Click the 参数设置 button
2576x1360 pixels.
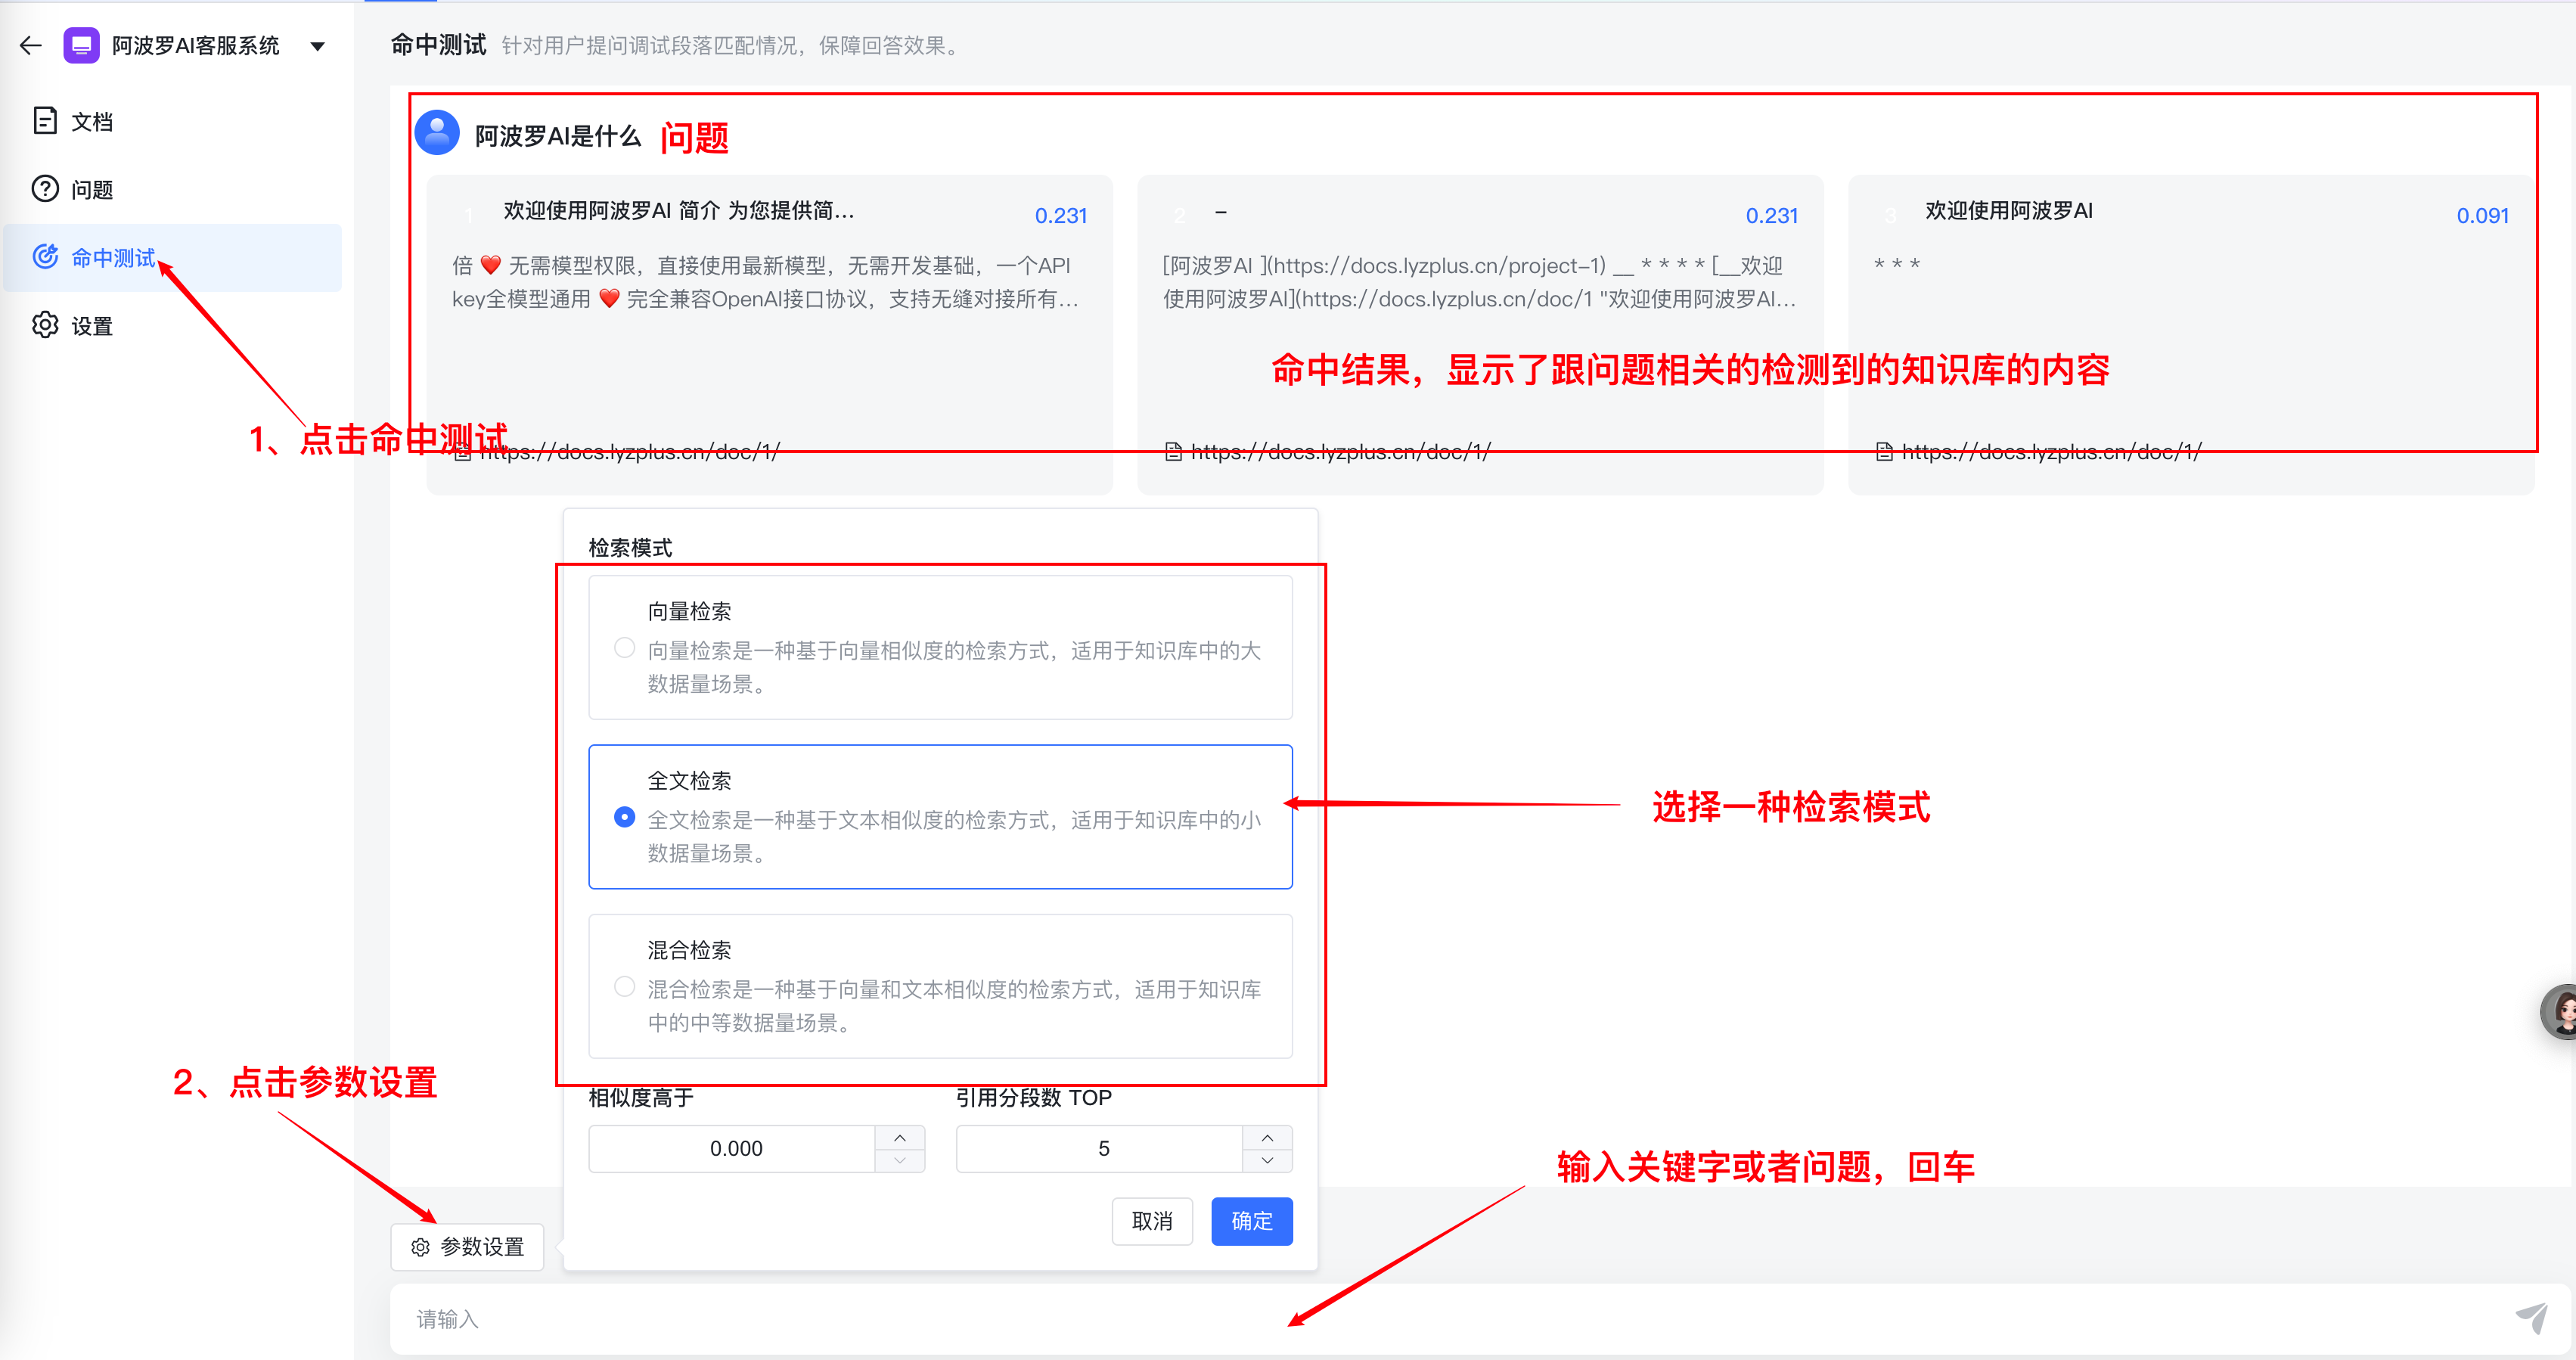pyautogui.click(x=468, y=1247)
